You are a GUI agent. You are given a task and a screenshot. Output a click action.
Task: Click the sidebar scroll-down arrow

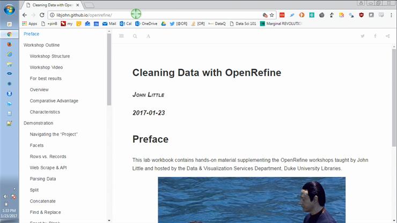click(109, 220)
